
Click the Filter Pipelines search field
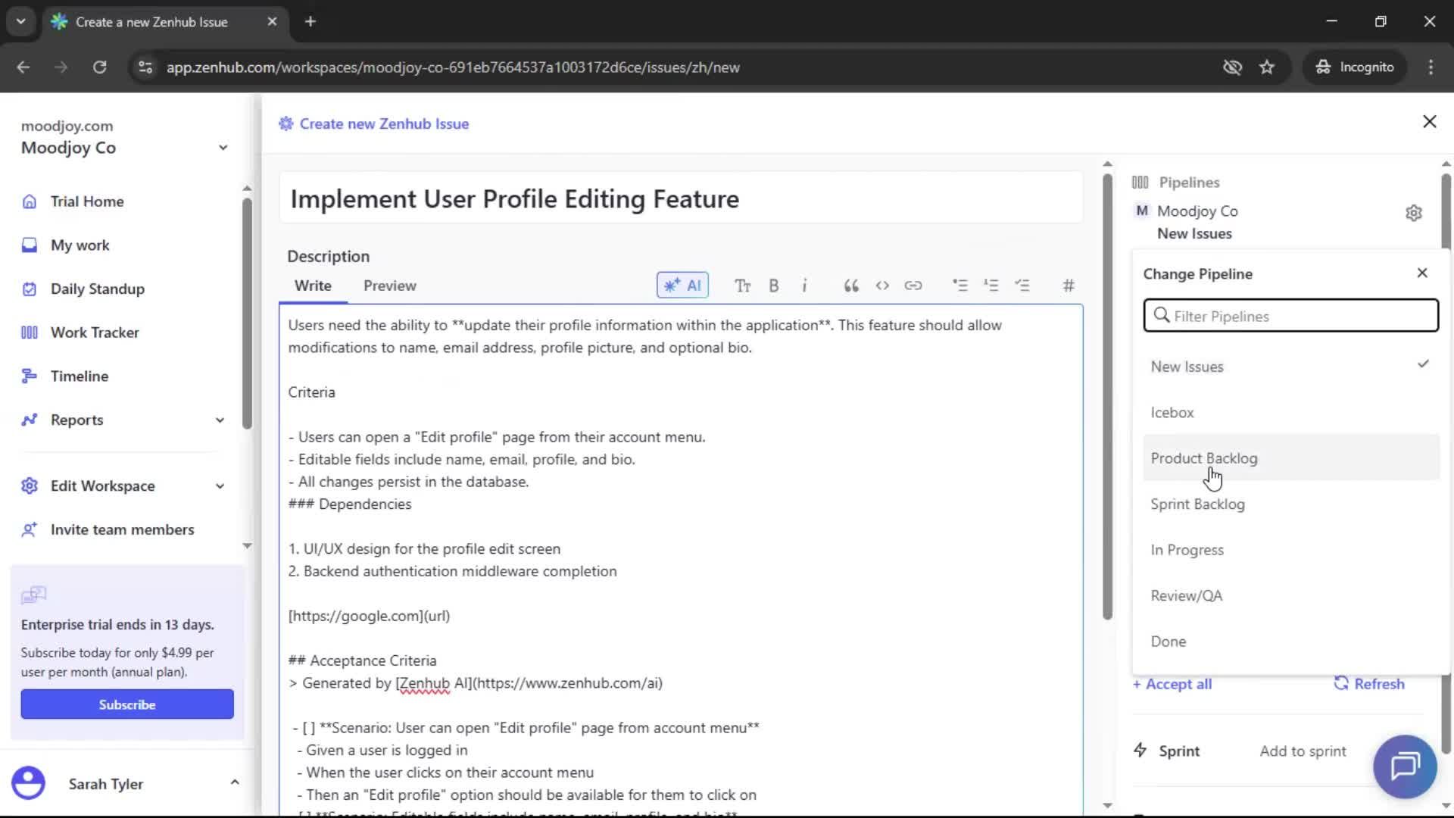tap(1290, 316)
